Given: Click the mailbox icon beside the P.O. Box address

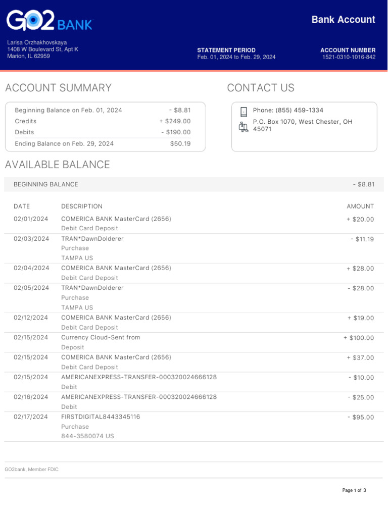Looking at the screenshot, I should tap(244, 127).
